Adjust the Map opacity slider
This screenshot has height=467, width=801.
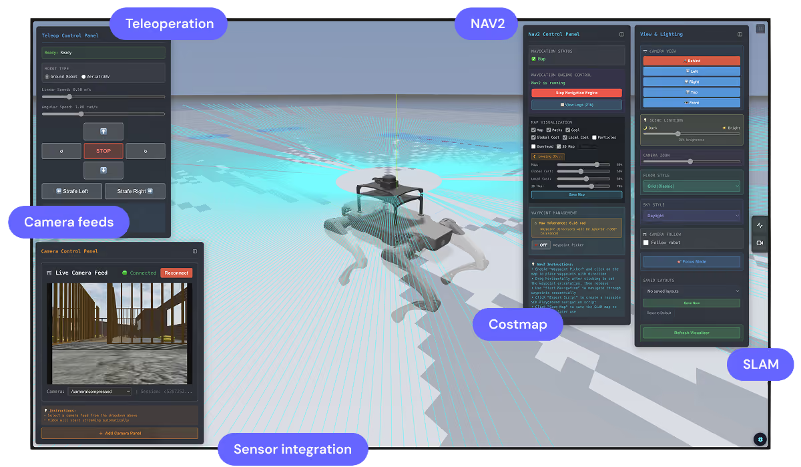coord(583,164)
